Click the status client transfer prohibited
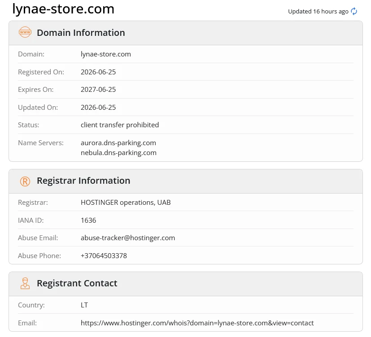Screen dimensions: 371x337 click(x=120, y=125)
